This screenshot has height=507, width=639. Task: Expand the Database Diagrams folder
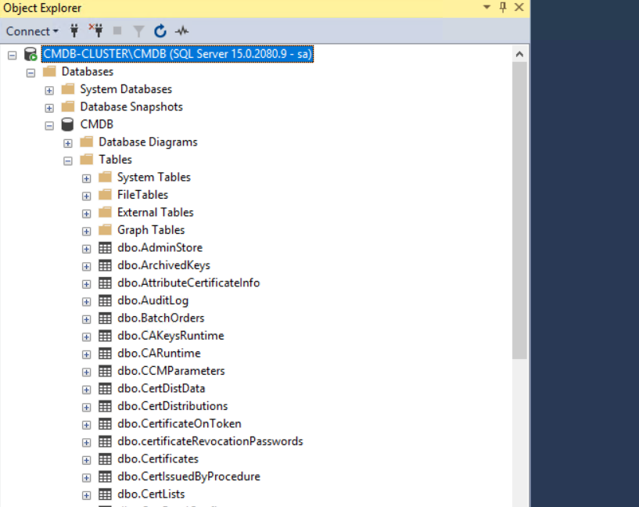(67, 143)
